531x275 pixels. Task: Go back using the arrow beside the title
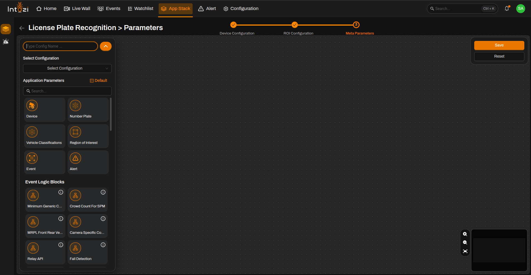click(x=22, y=28)
